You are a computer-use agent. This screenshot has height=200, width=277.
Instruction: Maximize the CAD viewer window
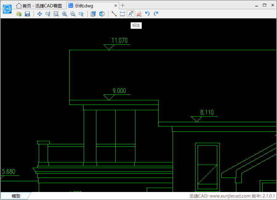coord(264,5)
